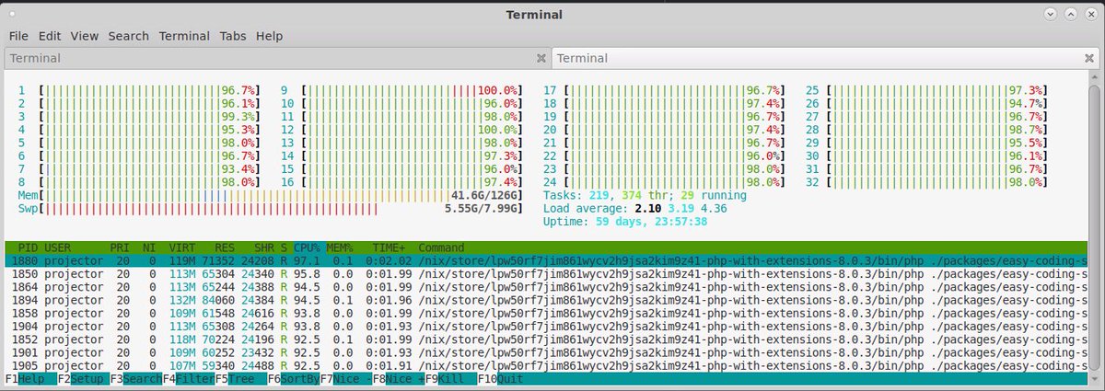Image resolution: width=1105 pixels, height=391 pixels.
Task: Select the process row with PID 1850
Action: [x=545, y=274]
